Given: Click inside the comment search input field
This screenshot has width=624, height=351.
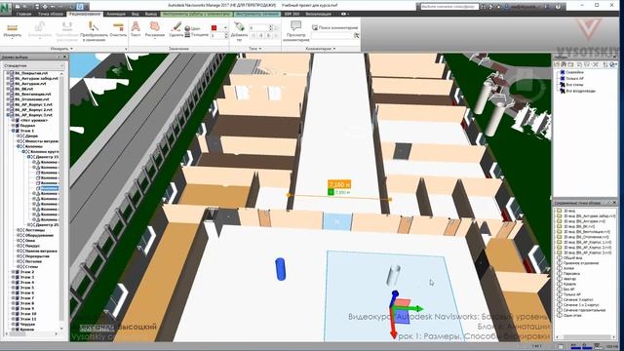Looking at the screenshot, I should 331,35.
